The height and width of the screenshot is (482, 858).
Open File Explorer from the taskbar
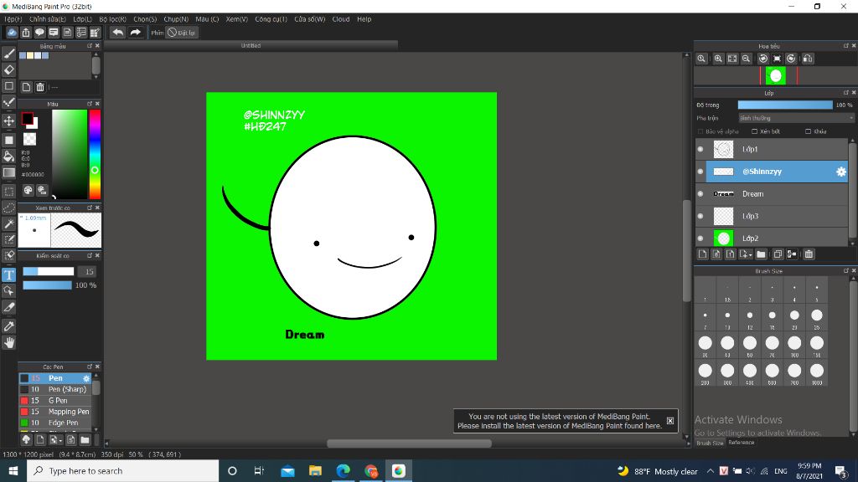[x=315, y=470]
